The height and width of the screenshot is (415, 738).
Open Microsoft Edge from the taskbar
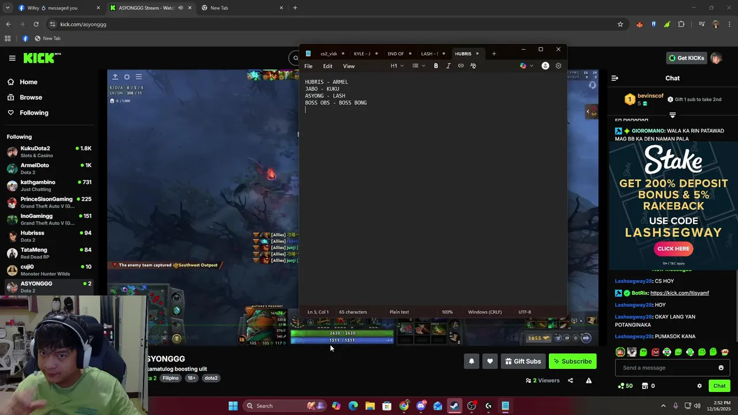(x=353, y=406)
